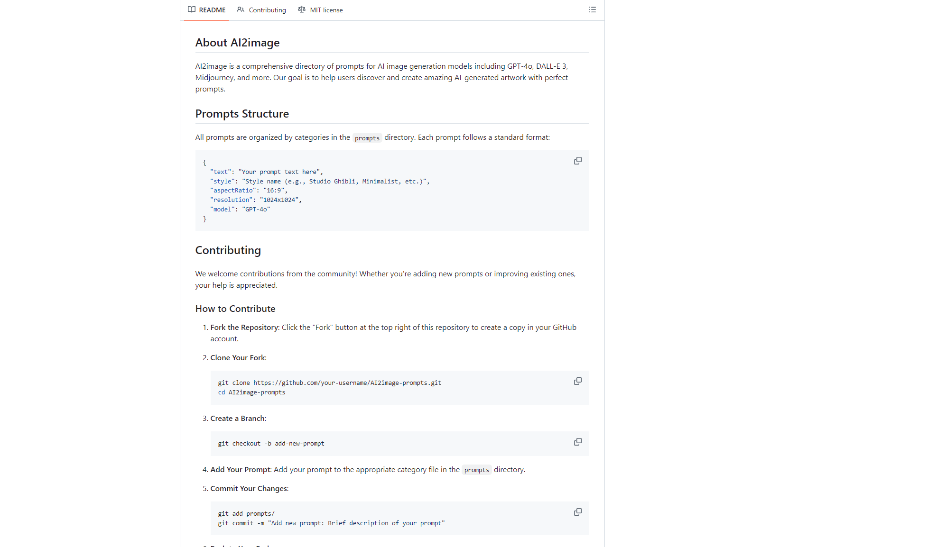
Task: Click the git clone URL line
Action: click(329, 383)
